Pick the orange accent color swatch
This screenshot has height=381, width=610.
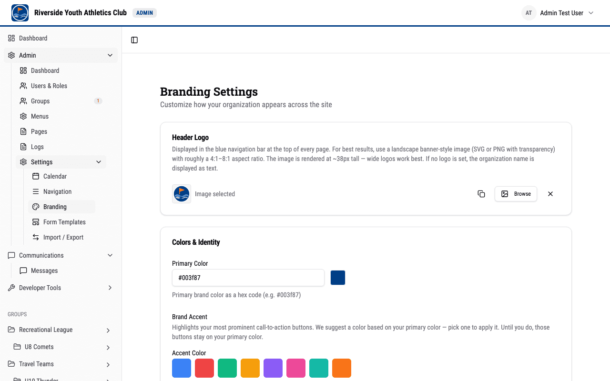[x=342, y=368]
